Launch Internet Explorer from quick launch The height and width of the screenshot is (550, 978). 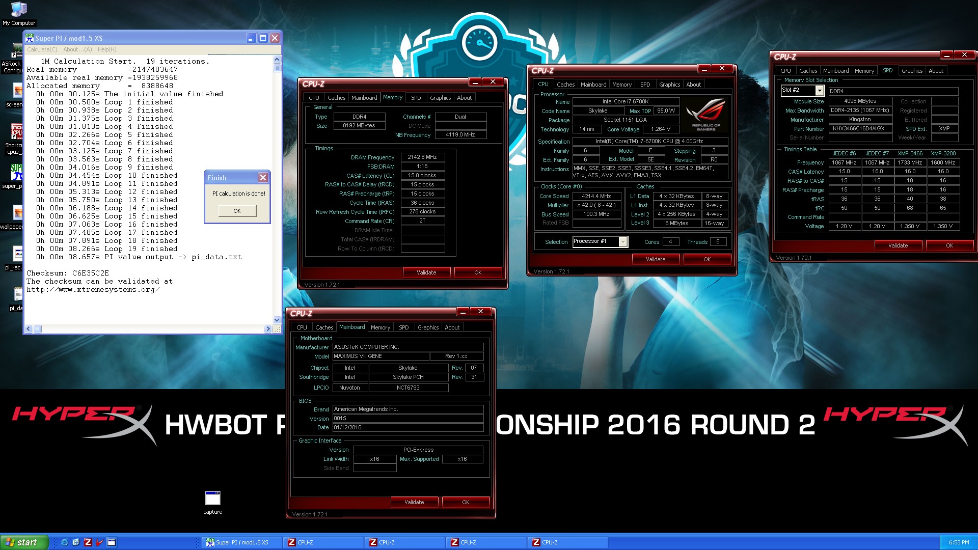pyautogui.click(x=64, y=542)
